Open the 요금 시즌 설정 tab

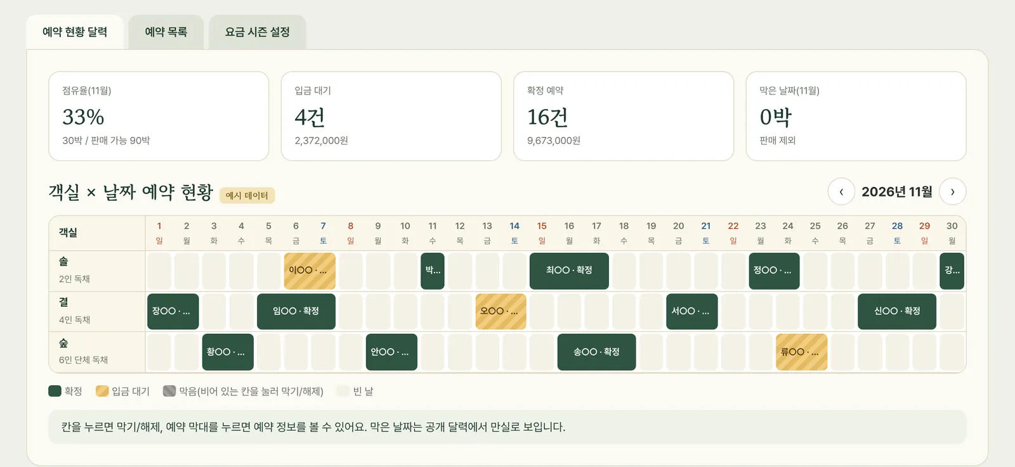[258, 32]
